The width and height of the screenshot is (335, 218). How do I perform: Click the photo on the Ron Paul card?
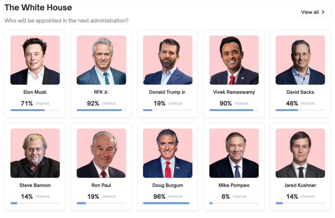click(101, 153)
